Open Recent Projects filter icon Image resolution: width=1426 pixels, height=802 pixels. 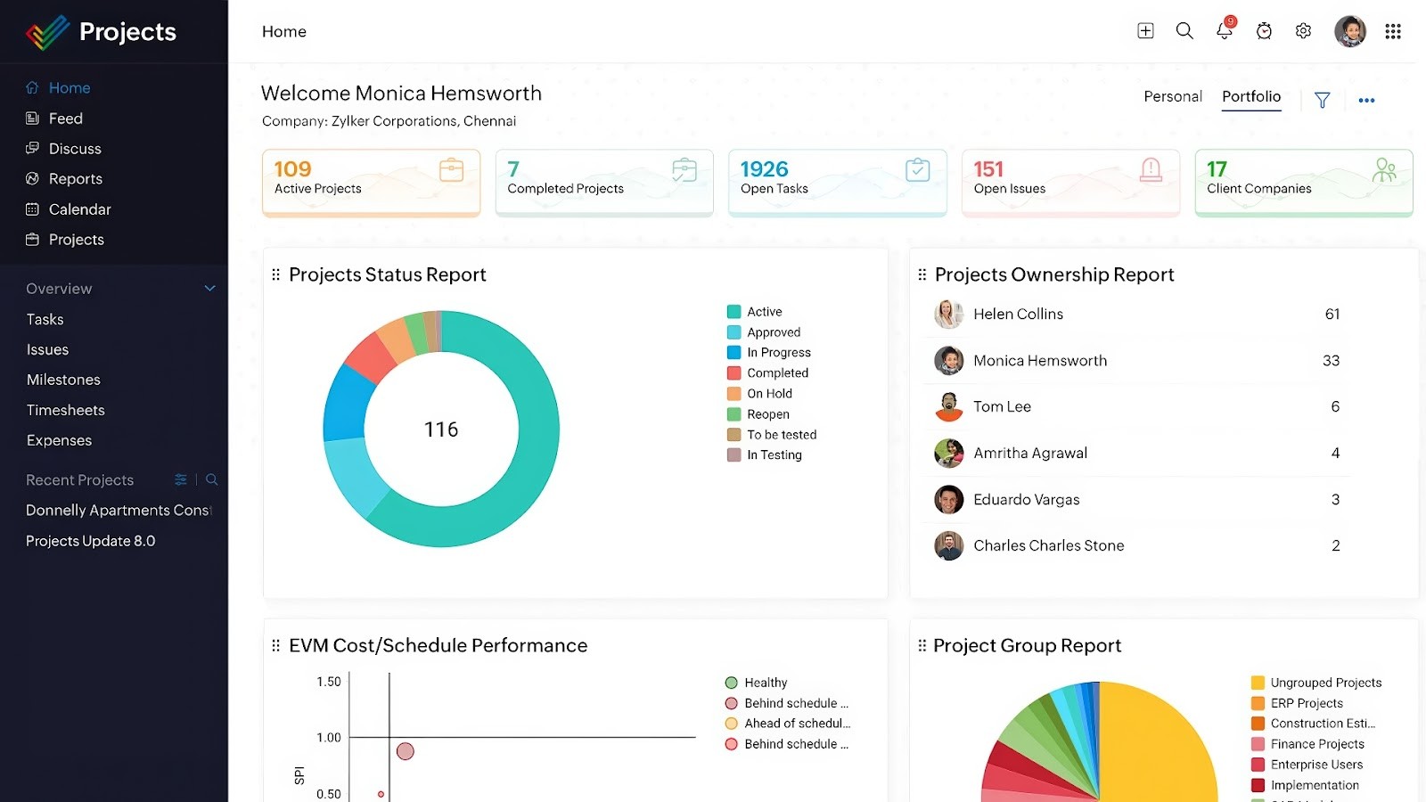pos(179,479)
